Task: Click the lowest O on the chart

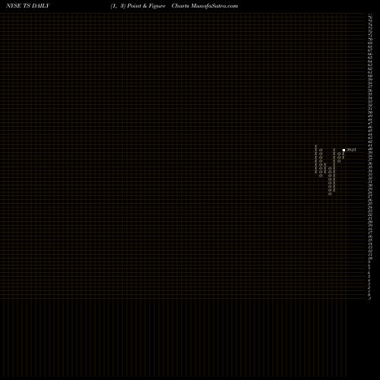Action: [x=330, y=194]
